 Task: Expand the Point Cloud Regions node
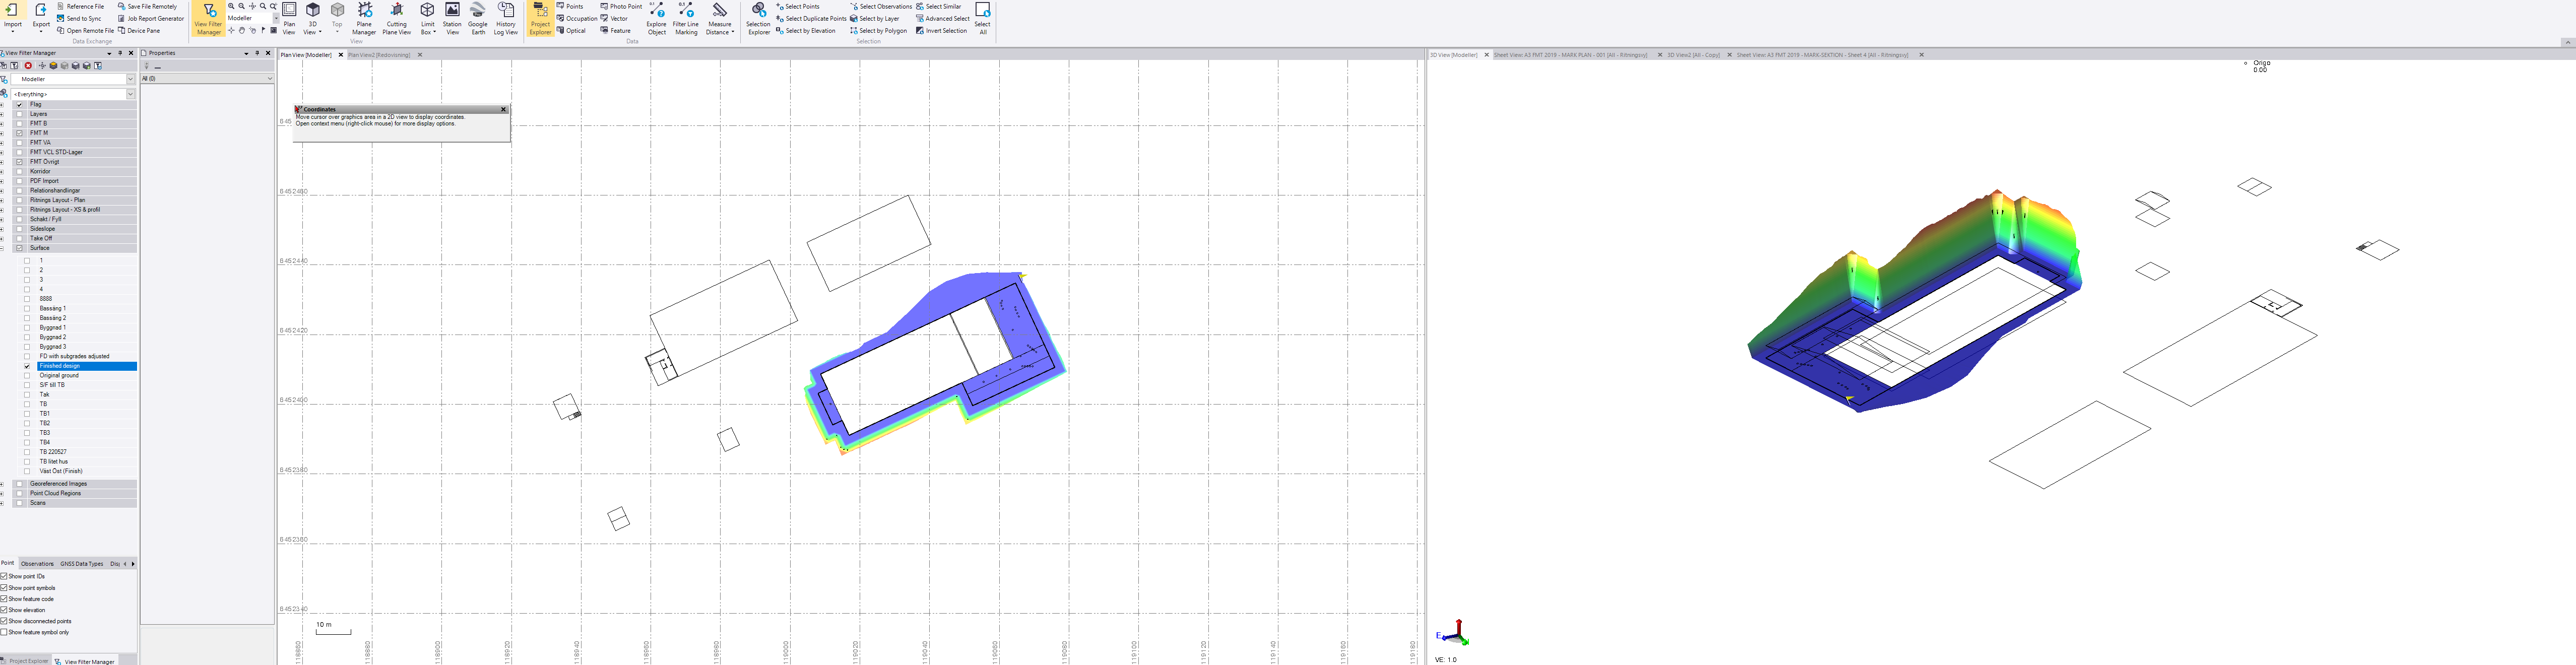2,493
